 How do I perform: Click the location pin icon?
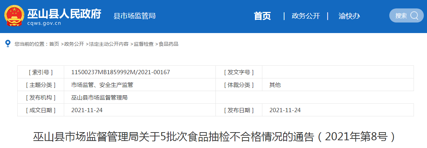pos(8,44)
